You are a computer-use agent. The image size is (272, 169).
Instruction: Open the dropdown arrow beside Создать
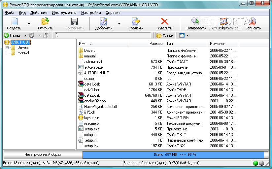tap(29, 24)
